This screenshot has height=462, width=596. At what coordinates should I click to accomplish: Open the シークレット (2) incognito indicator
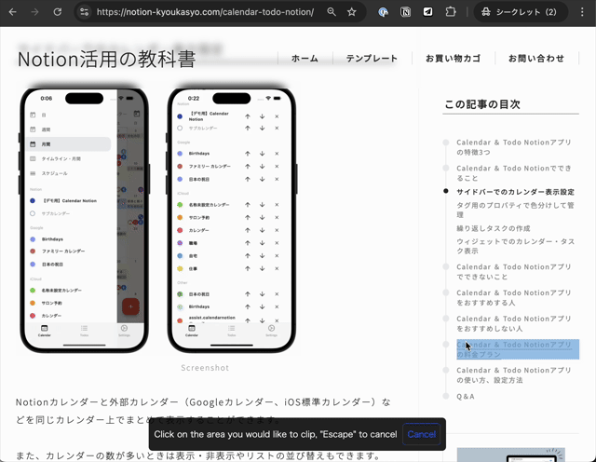521,12
